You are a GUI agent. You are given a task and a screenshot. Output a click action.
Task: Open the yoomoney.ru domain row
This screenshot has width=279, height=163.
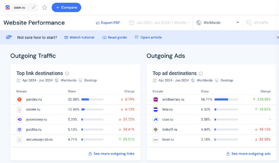tap(75, 119)
